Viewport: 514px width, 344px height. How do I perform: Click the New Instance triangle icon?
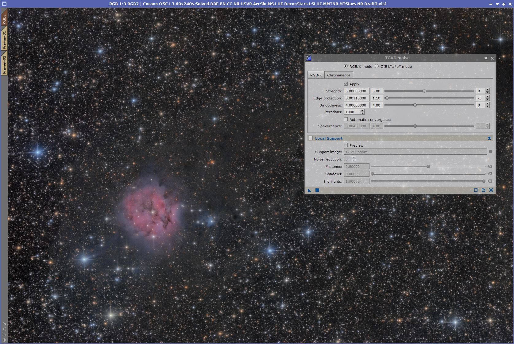click(x=309, y=190)
